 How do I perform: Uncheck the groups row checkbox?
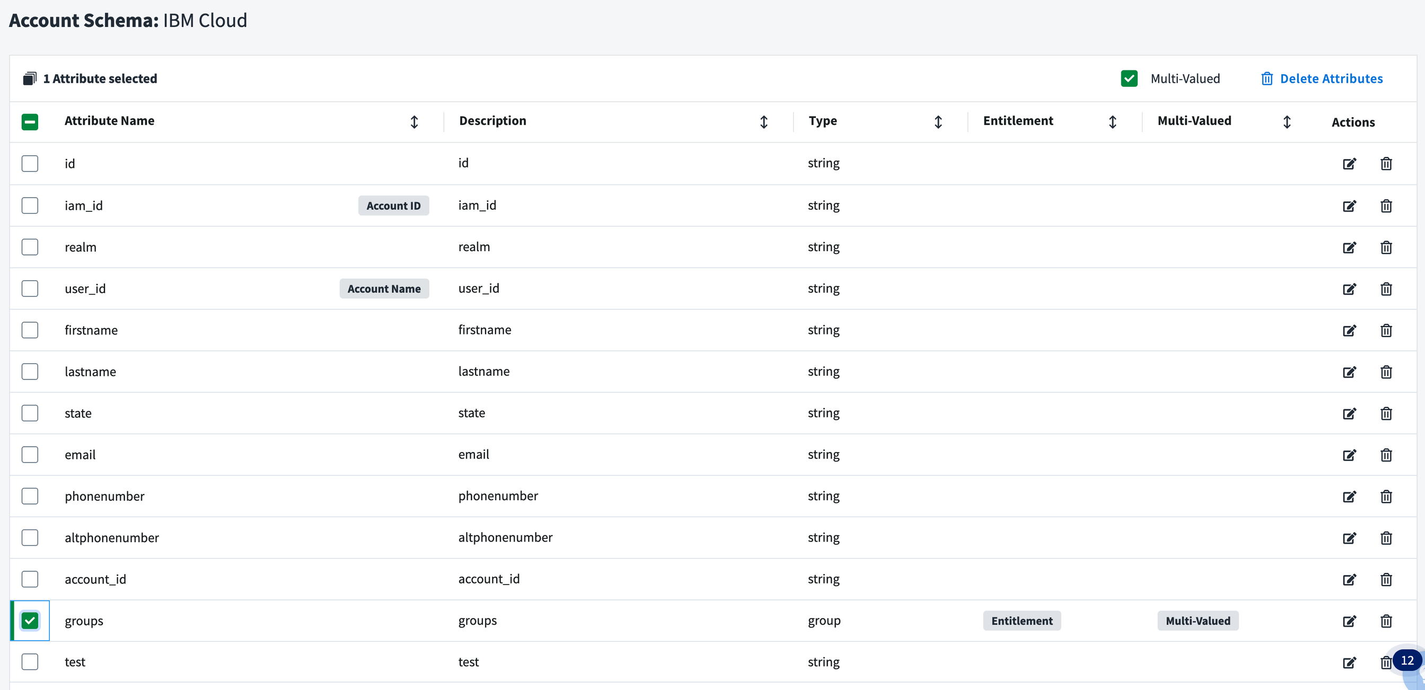[x=30, y=621]
